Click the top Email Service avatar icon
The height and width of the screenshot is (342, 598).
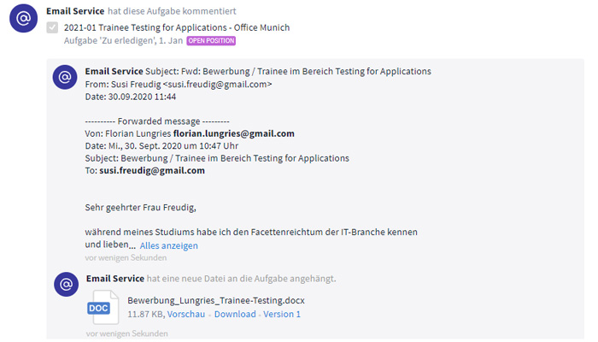pyautogui.click(x=24, y=18)
